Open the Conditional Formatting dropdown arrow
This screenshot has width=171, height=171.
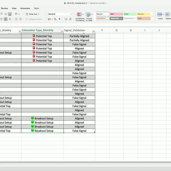tap(83, 14)
